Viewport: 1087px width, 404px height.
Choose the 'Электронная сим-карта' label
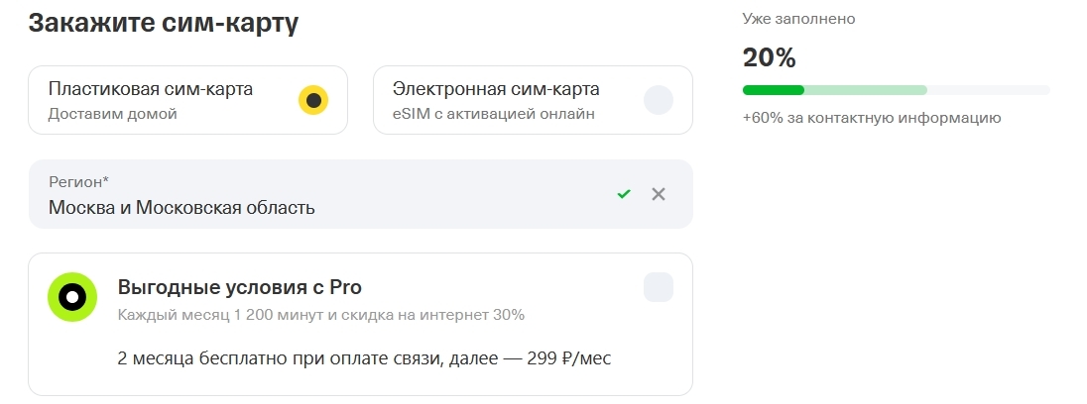coord(496,89)
